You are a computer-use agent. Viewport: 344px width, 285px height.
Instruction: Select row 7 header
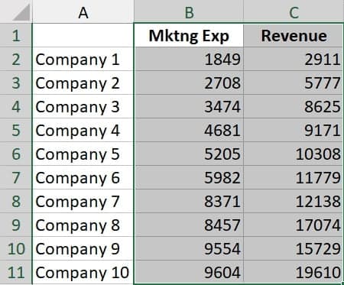pyautogui.click(x=16, y=177)
